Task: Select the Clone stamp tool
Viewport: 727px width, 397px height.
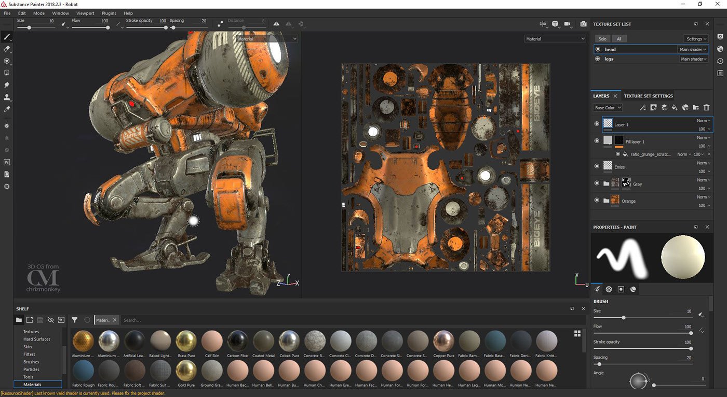Action: pyautogui.click(x=7, y=97)
